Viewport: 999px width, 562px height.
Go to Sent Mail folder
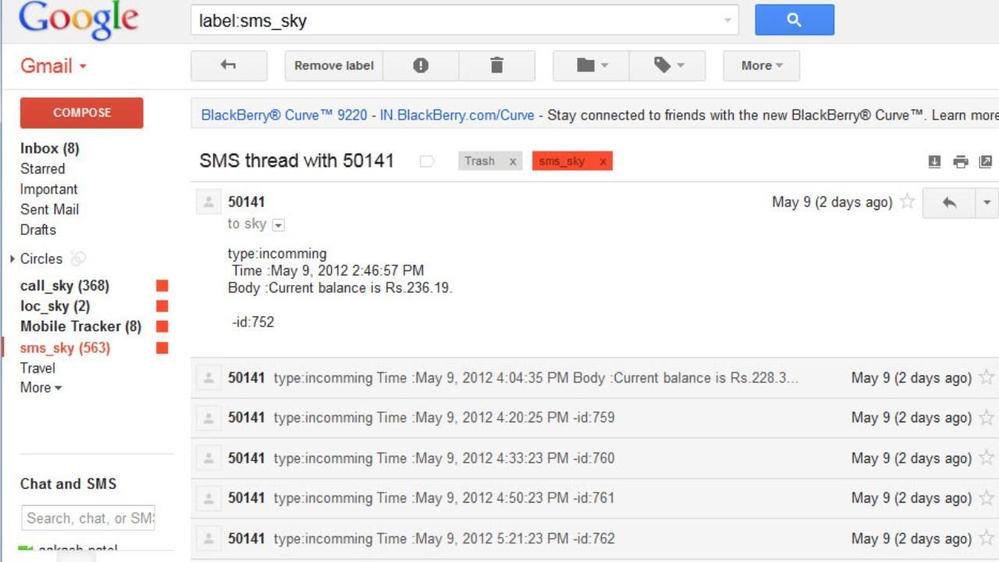click(49, 209)
